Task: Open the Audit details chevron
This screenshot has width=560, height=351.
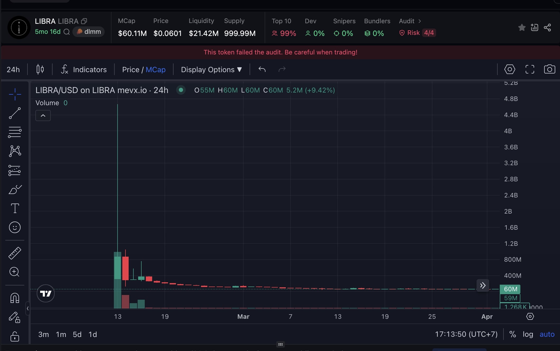Action: [x=419, y=21]
